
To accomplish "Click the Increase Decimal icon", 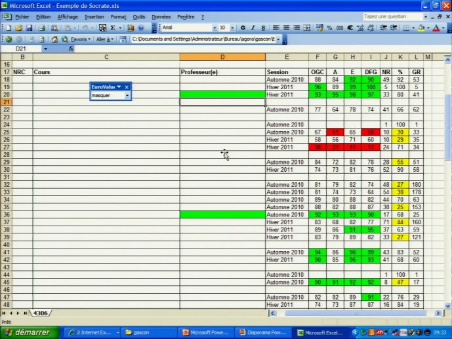I will (x=360, y=28).
